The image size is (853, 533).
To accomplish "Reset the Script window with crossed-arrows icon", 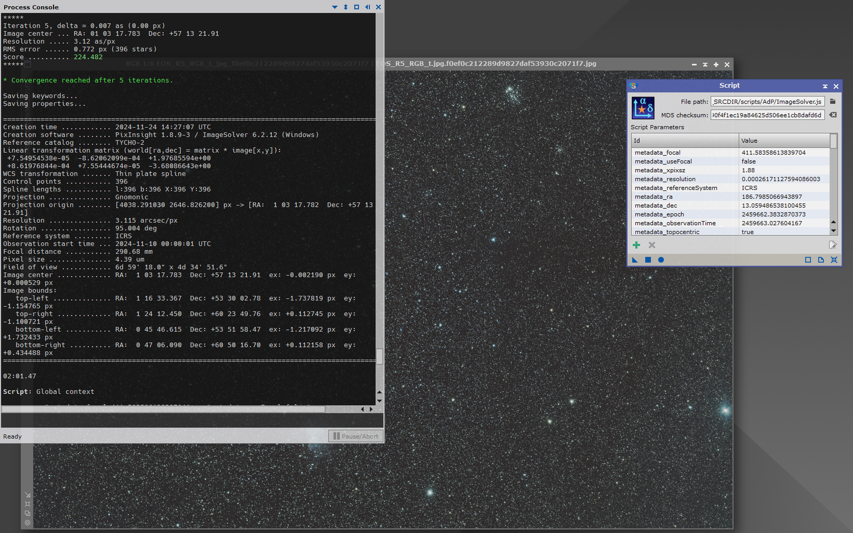I will click(x=834, y=260).
